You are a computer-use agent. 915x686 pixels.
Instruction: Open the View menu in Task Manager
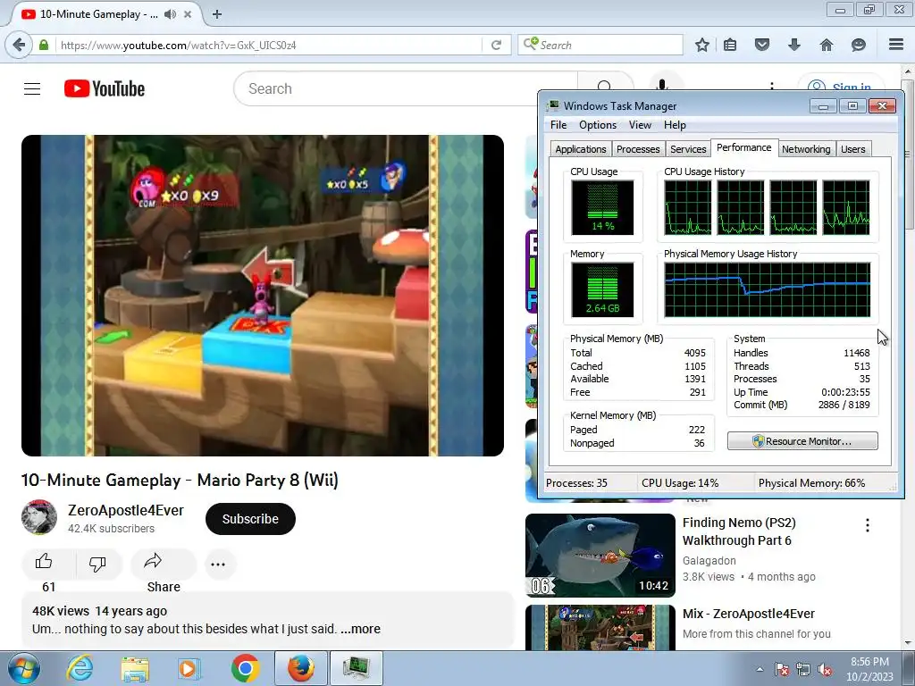pos(640,125)
